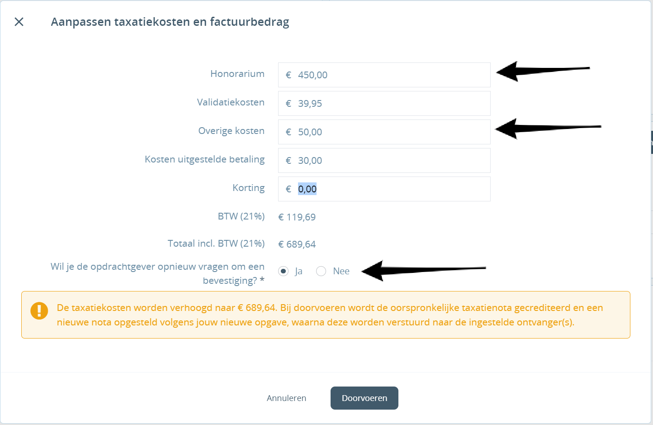Click the Honorarium amount field
Image resolution: width=653 pixels, height=425 pixels.
click(x=384, y=75)
